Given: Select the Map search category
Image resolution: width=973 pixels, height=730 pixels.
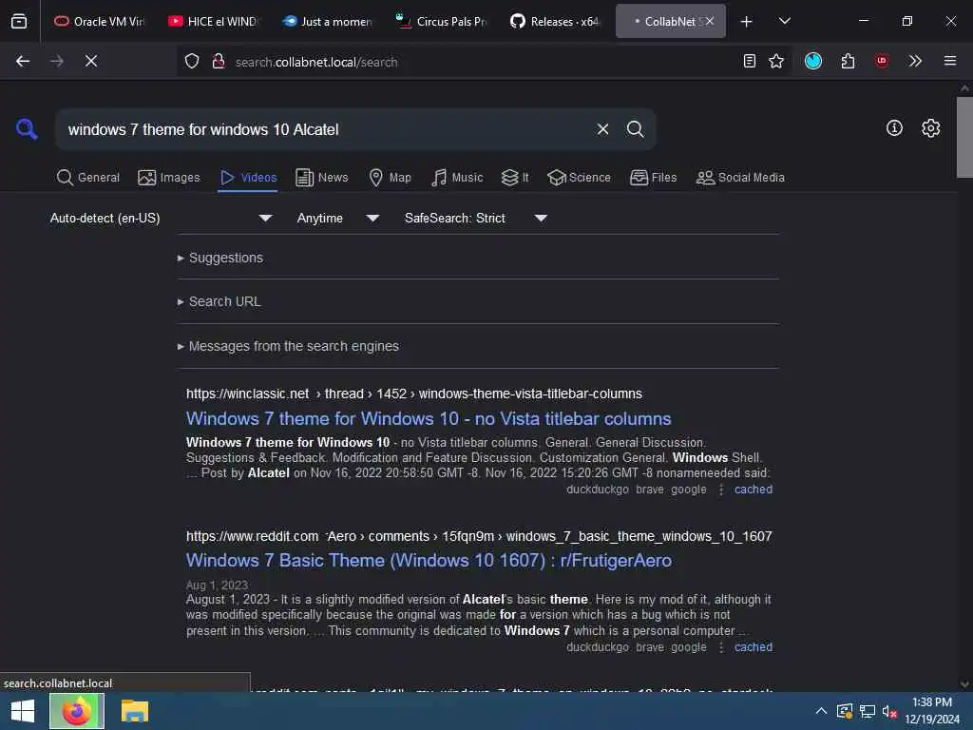Looking at the screenshot, I should 390,178.
